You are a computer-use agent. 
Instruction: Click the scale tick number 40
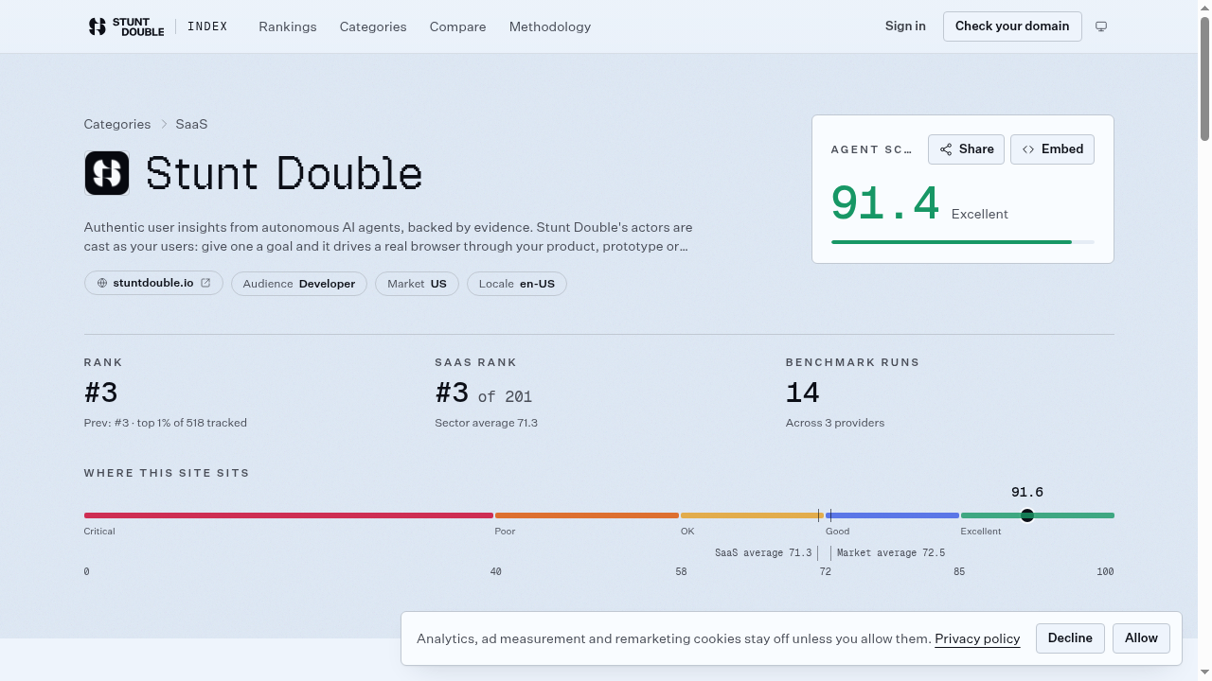(495, 572)
